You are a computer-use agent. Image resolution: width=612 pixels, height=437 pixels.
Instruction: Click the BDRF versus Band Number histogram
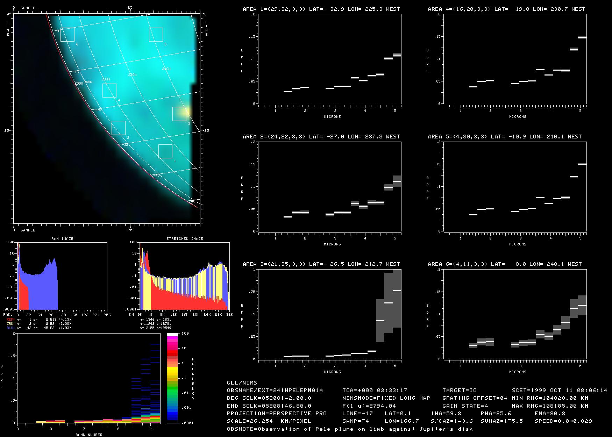pos(88,378)
